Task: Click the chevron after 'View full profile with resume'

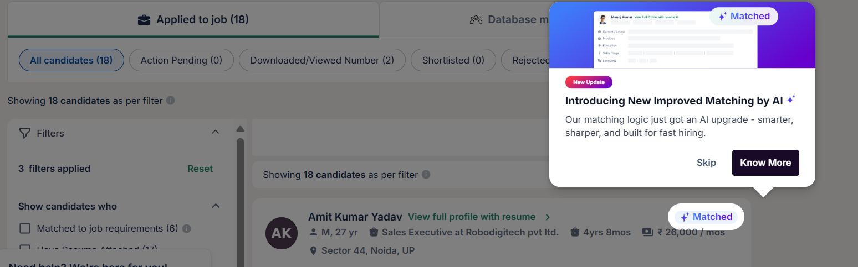Action: point(548,217)
